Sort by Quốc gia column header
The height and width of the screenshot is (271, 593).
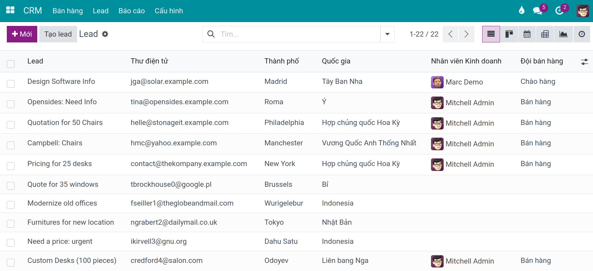[x=336, y=61]
